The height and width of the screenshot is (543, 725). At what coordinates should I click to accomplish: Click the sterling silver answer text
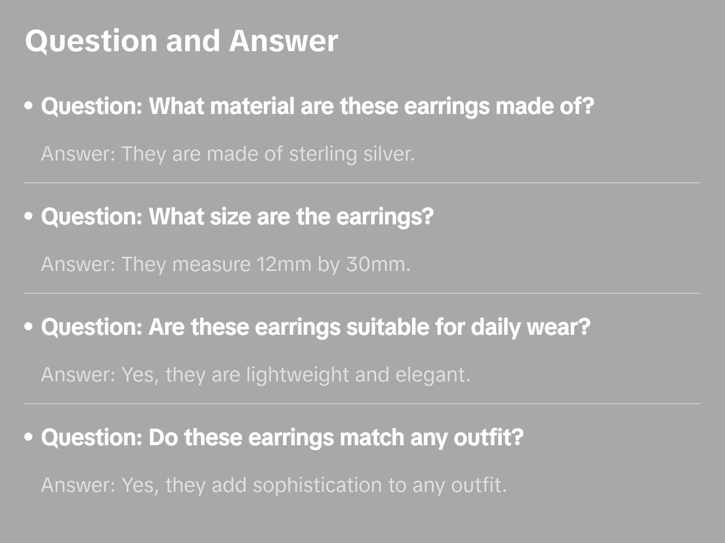pos(228,154)
